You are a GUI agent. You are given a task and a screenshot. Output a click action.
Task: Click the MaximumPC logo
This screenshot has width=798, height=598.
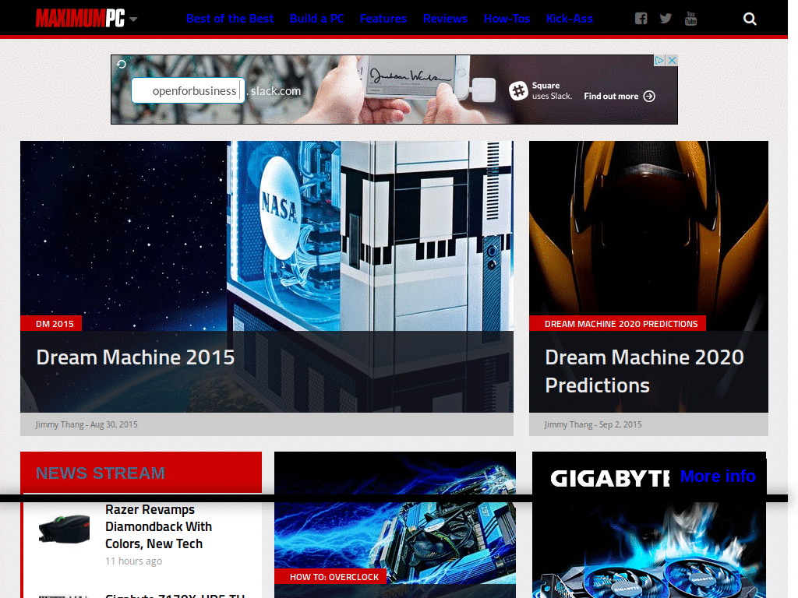[80, 19]
